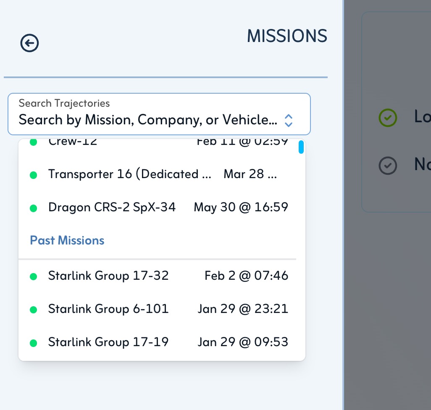Select the Dragon CRS-2 SpX-34 mission

click(112, 208)
